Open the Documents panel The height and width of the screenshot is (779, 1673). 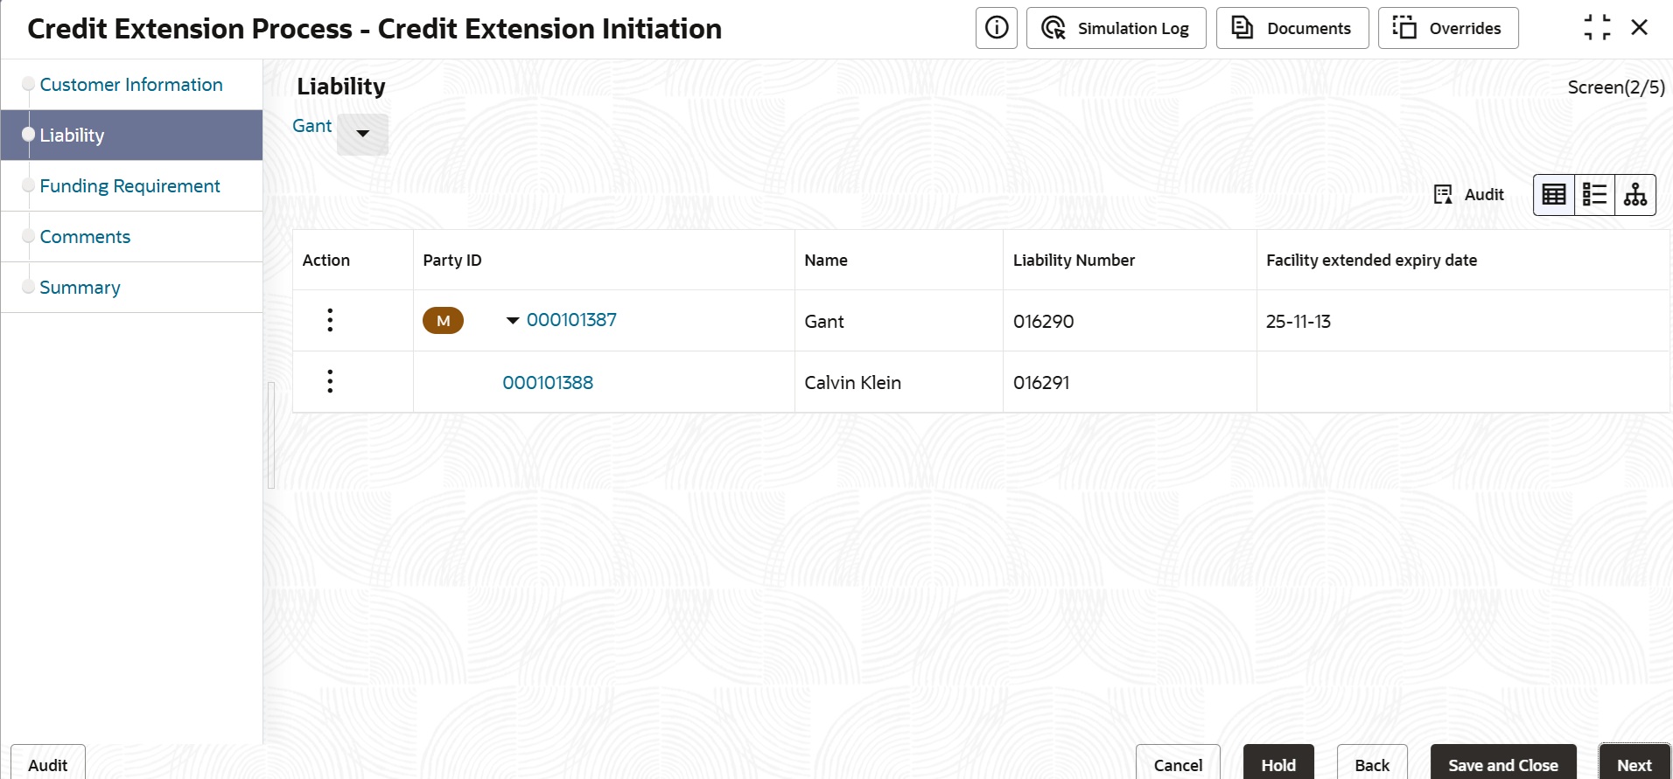tap(1291, 28)
